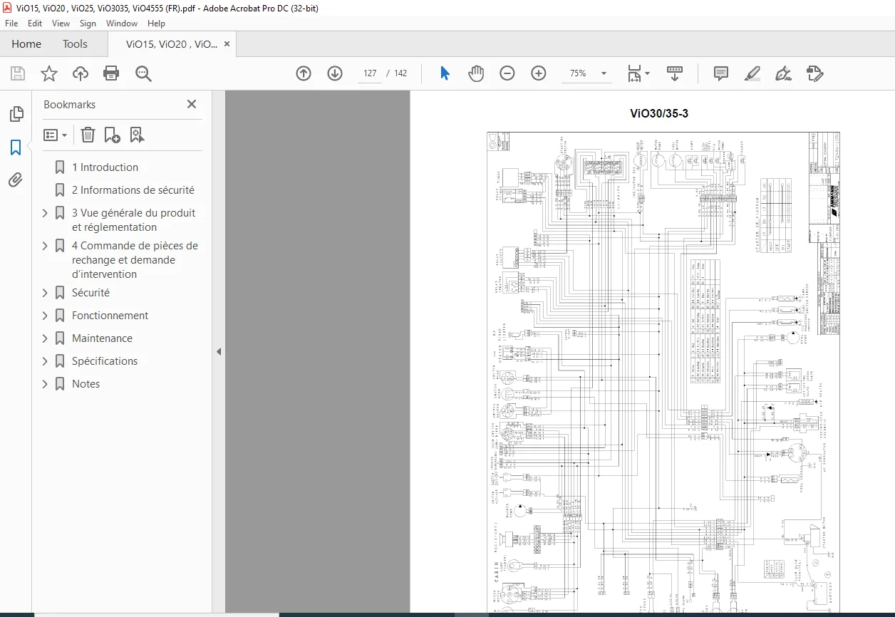Delete selected bookmark with trash icon
Image resolution: width=895 pixels, height=617 pixels.
88,135
